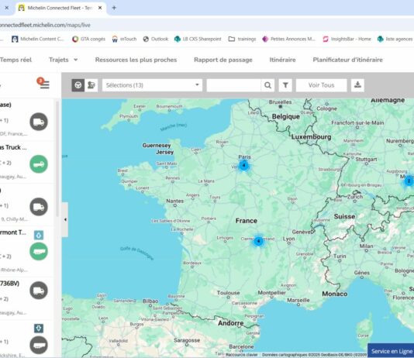
Task: Click the Paris cluster marker on the map
Action: pyautogui.click(x=244, y=165)
